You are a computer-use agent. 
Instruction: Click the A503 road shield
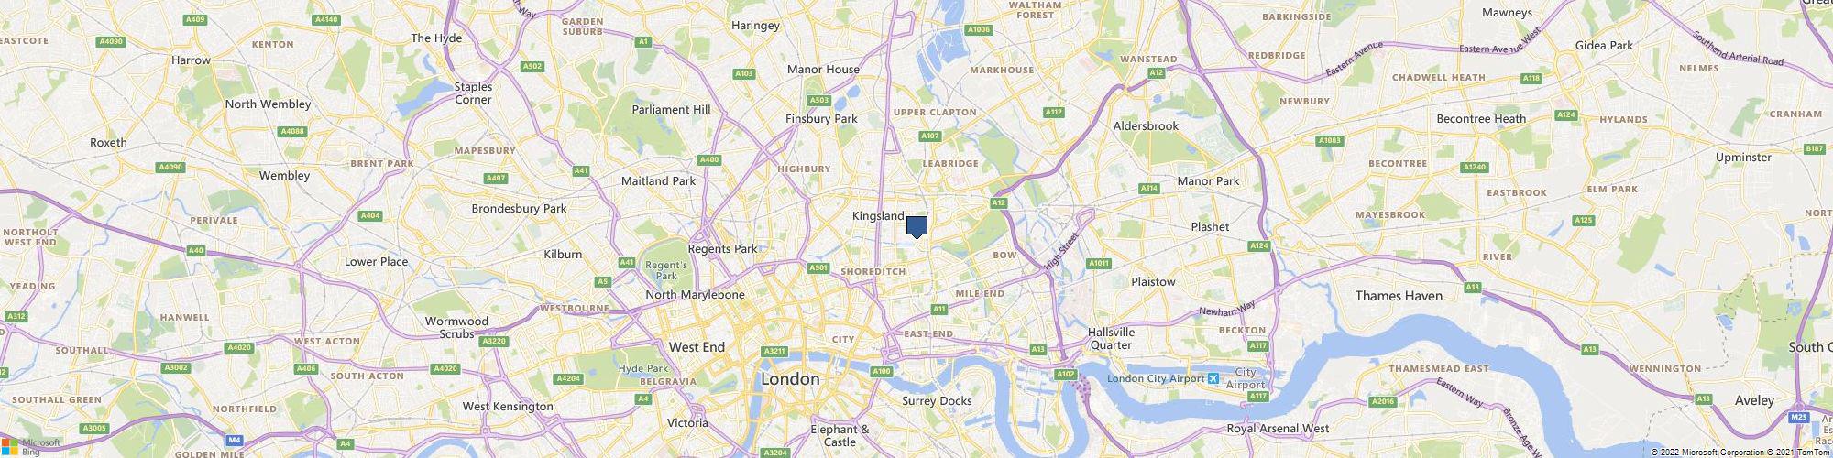pyautogui.click(x=818, y=101)
